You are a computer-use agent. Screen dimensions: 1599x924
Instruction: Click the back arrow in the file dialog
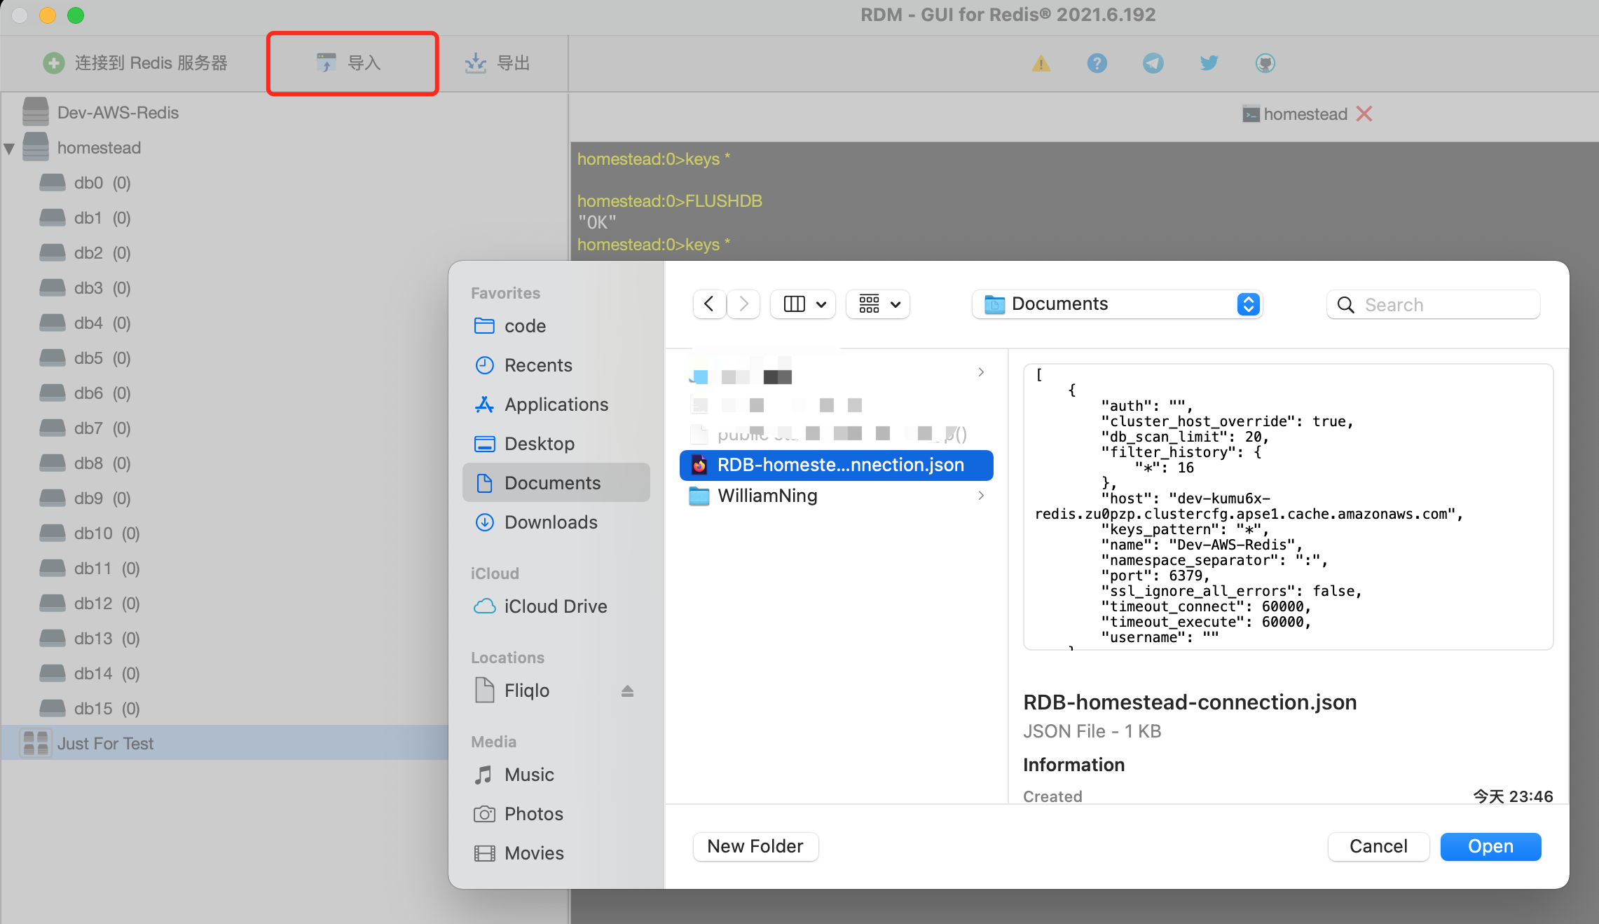[x=709, y=304]
